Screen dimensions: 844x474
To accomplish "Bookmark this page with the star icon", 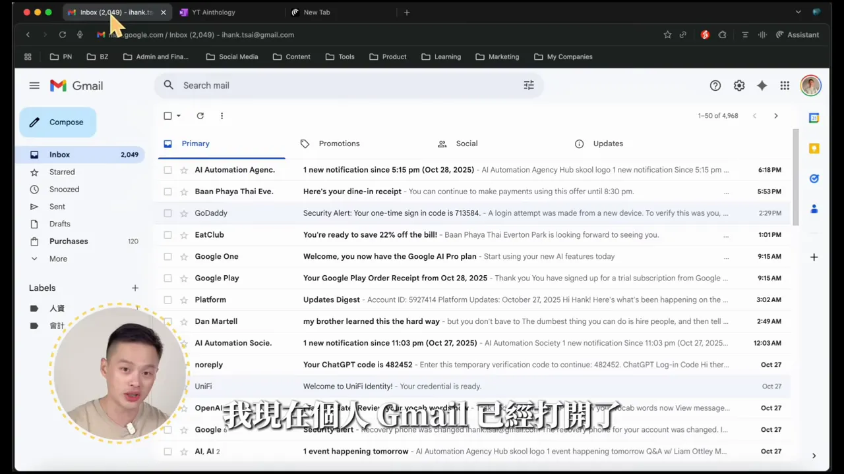I will 667,35.
